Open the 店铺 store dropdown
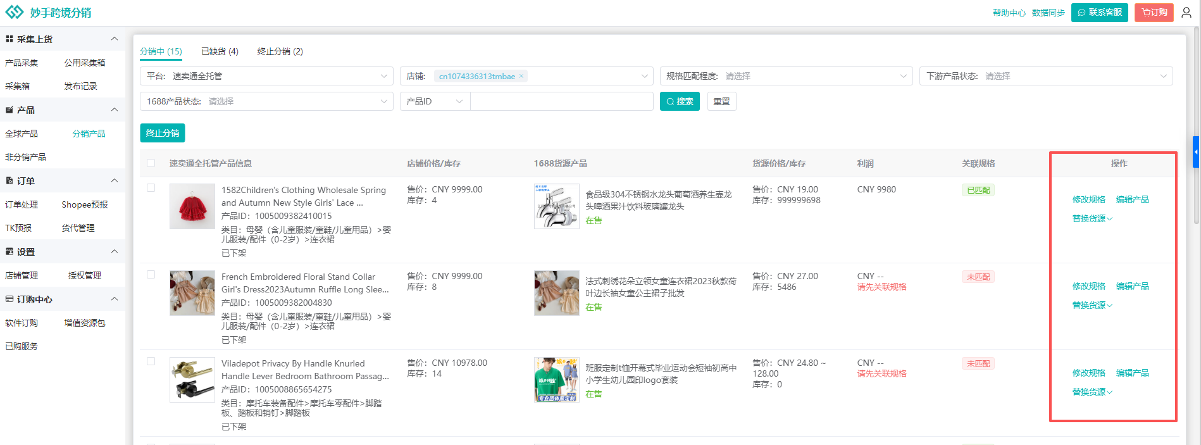This screenshot has height=445, width=1201. [x=526, y=76]
